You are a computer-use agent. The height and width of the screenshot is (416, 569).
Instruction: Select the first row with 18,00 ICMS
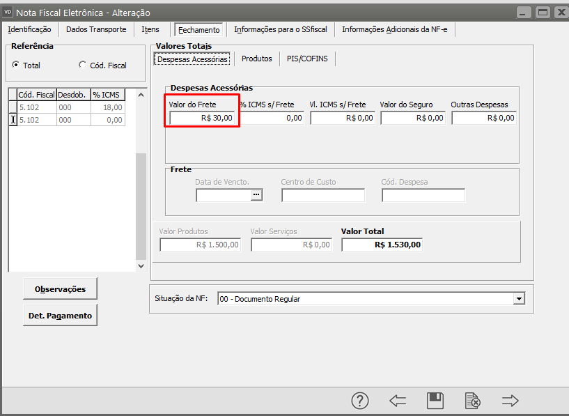pos(70,107)
